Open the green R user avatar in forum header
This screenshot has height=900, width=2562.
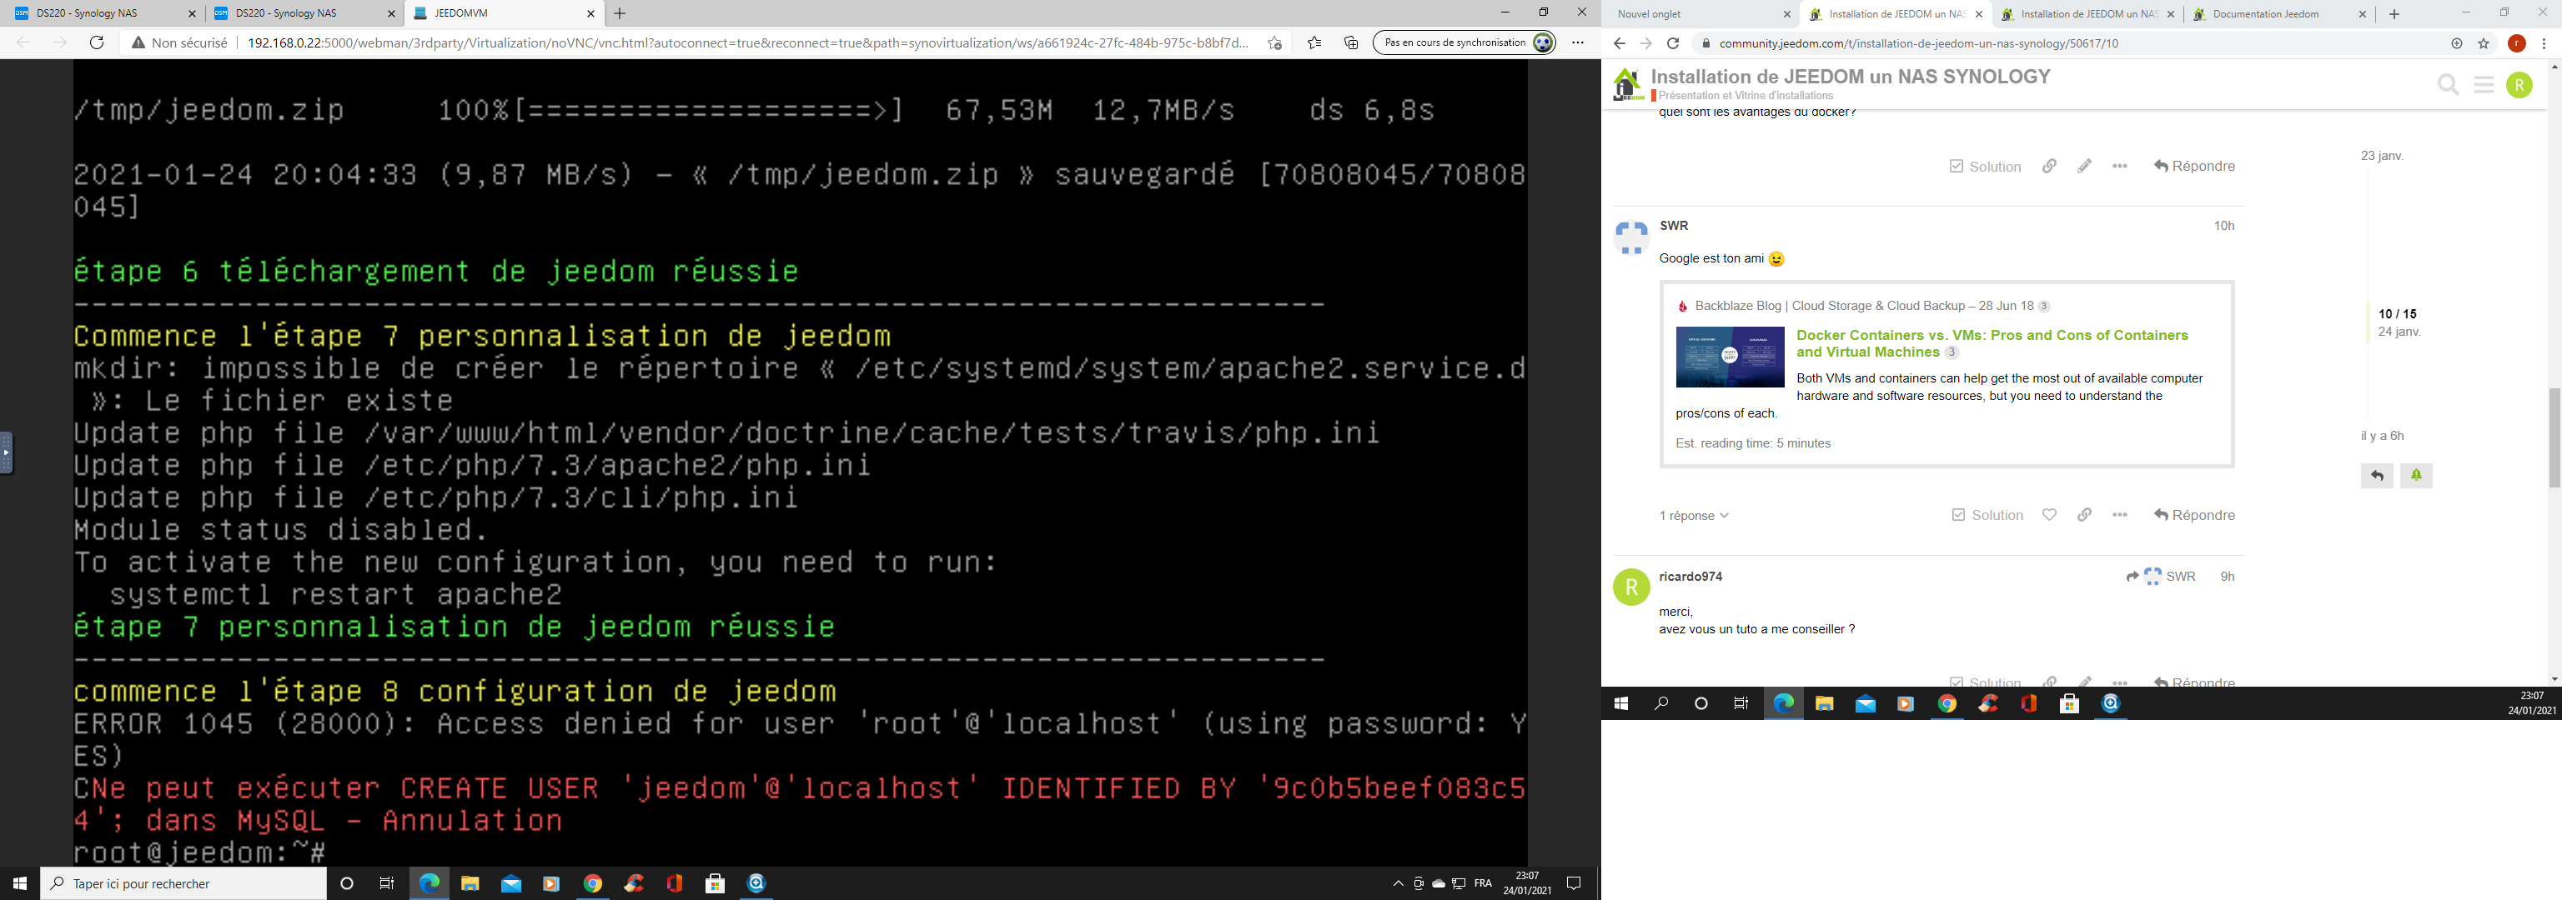point(2519,86)
